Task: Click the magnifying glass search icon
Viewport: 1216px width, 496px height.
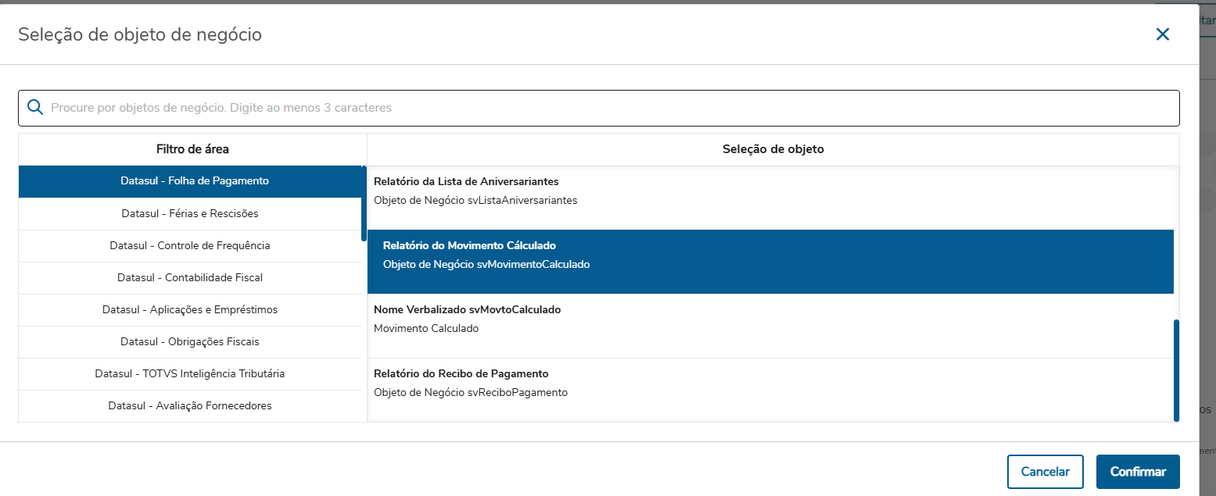Action: [35, 108]
